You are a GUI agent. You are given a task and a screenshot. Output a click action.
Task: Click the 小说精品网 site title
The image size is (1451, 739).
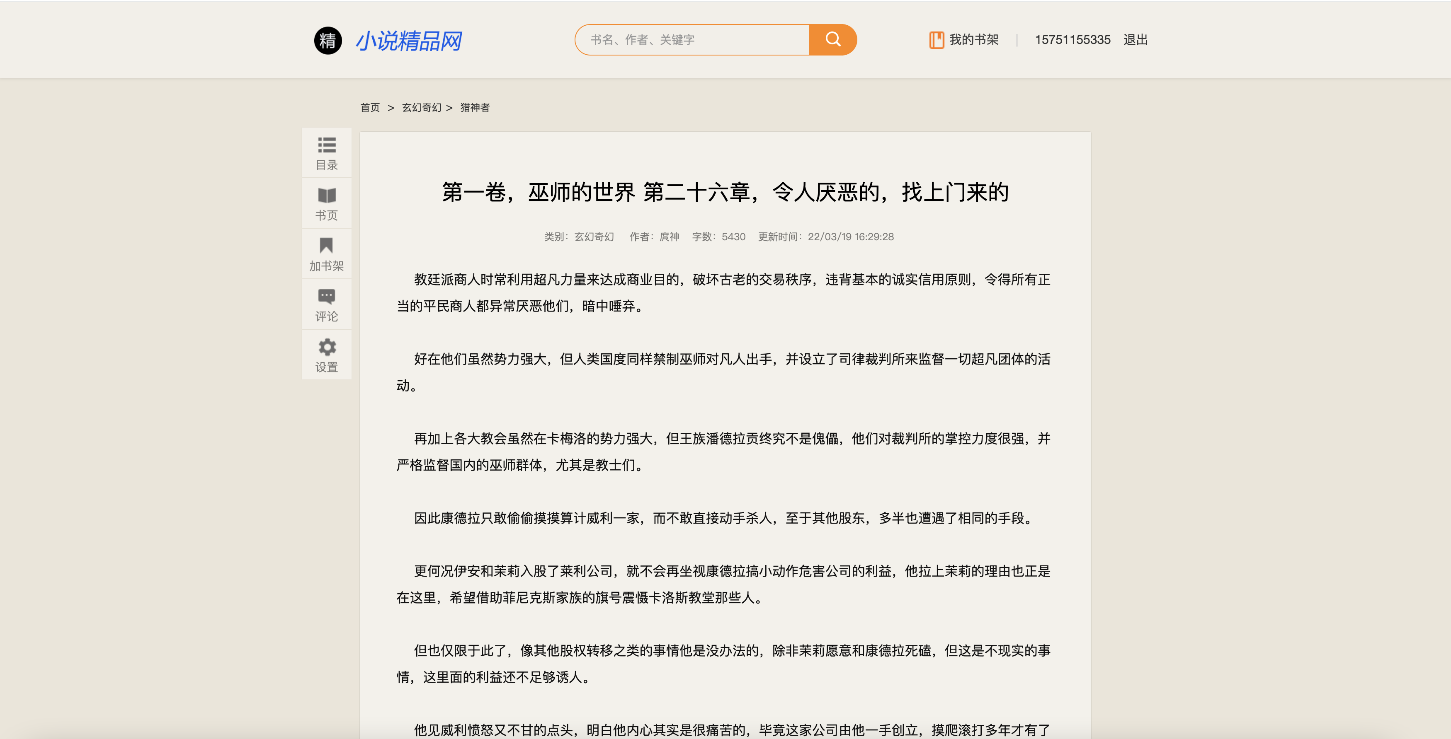[409, 41]
